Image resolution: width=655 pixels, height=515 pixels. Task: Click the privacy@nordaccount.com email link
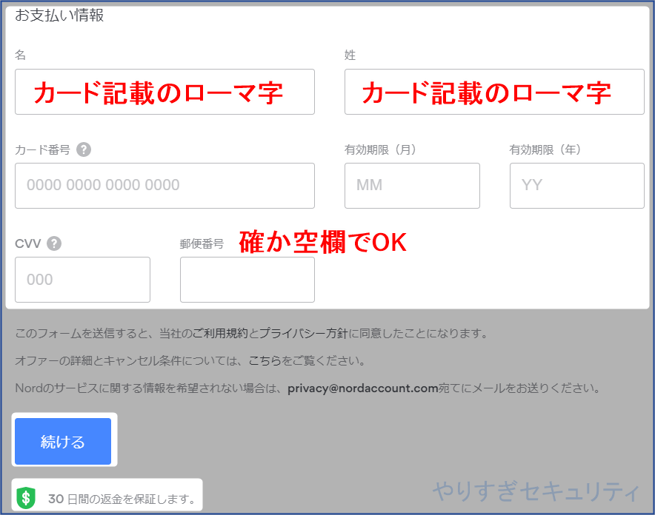coord(362,388)
